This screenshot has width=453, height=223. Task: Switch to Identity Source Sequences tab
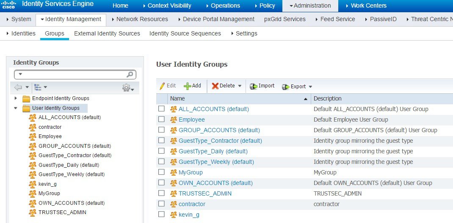point(185,33)
